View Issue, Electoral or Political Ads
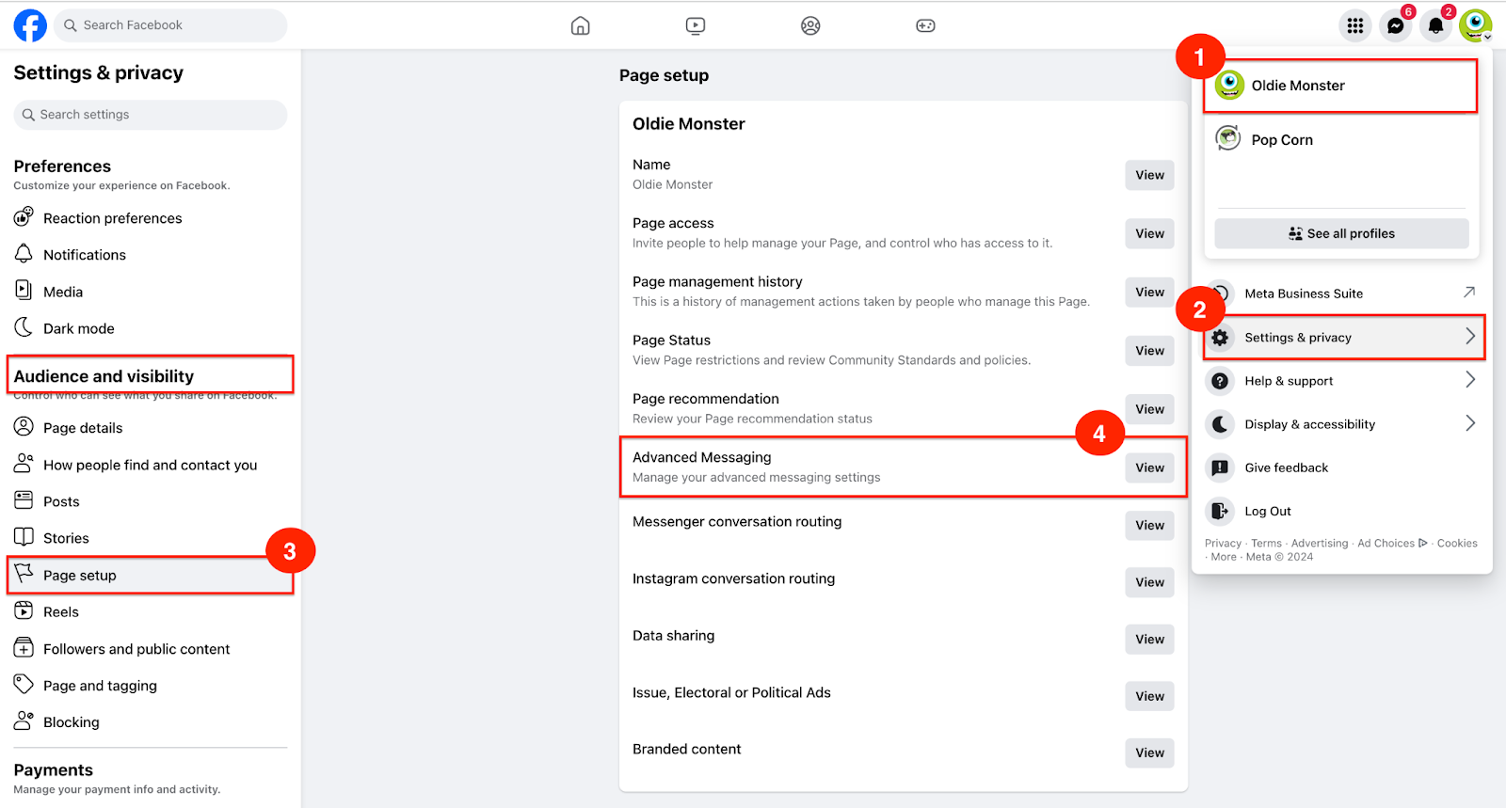 pos(1149,696)
